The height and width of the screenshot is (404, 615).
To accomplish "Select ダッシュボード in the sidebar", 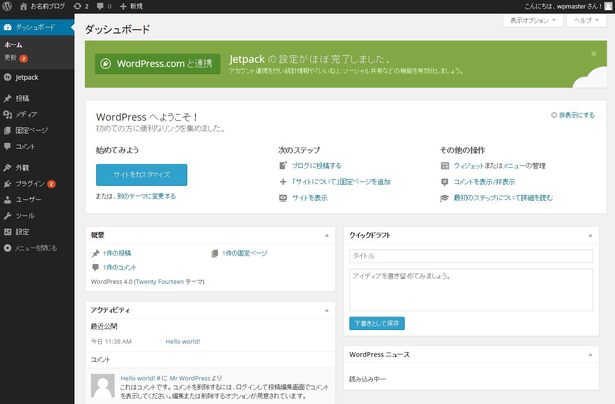I will [x=37, y=27].
